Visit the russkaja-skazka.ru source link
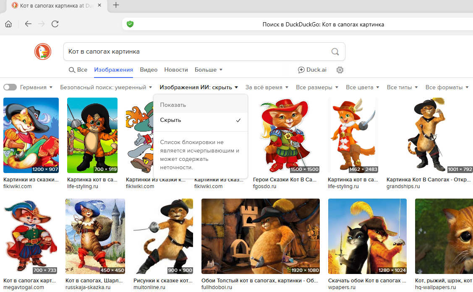The width and height of the screenshot is (473, 292). pyautogui.click(x=88, y=287)
